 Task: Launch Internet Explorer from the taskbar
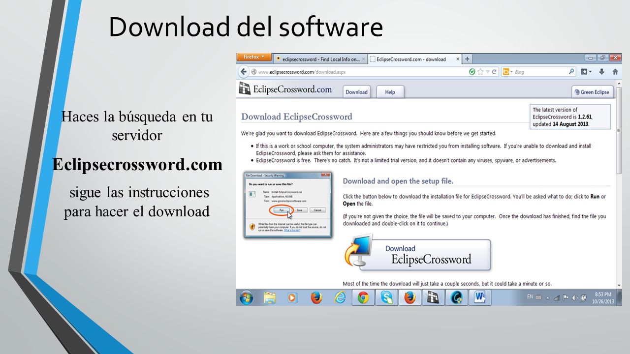(340, 297)
